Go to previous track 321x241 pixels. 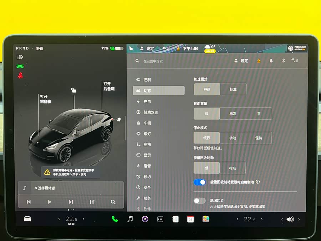point(29,202)
